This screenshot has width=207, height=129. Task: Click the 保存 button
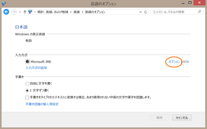159,117
